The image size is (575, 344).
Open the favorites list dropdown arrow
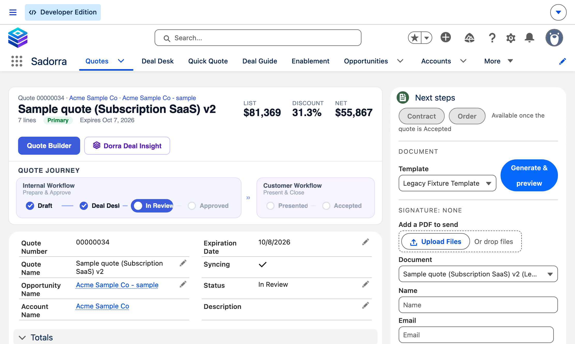tap(427, 38)
